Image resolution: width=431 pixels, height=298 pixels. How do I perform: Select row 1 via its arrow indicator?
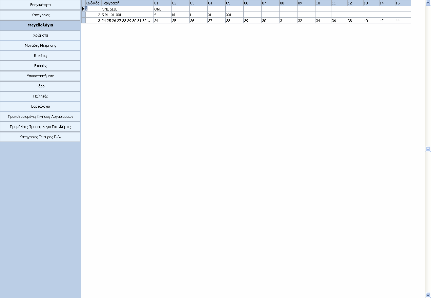point(83,9)
